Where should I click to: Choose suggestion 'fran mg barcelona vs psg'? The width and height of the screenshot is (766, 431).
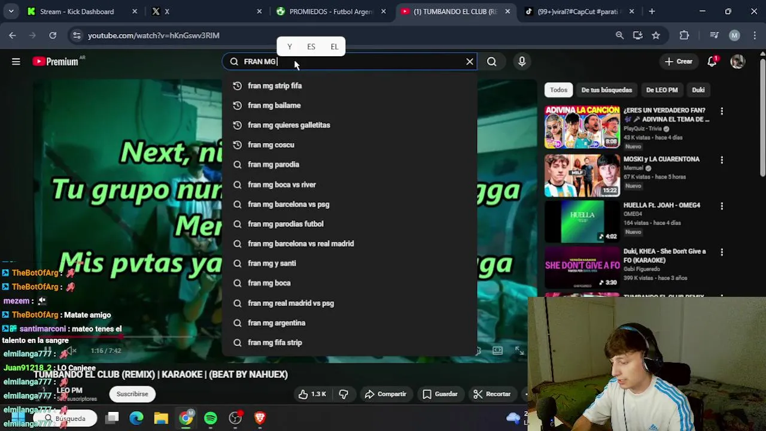click(x=349, y=204)
